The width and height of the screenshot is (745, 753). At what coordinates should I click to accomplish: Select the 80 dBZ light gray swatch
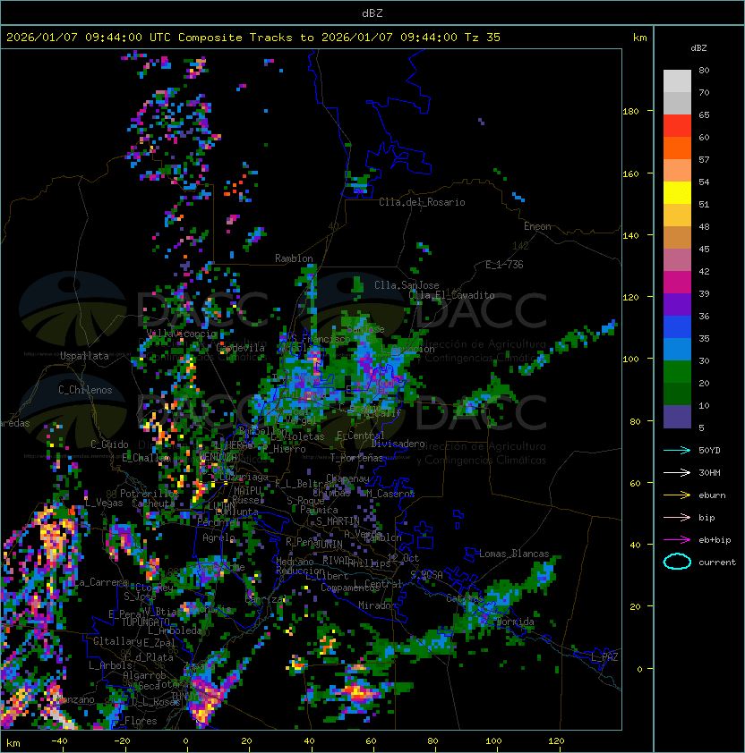(x=677, y=80)
